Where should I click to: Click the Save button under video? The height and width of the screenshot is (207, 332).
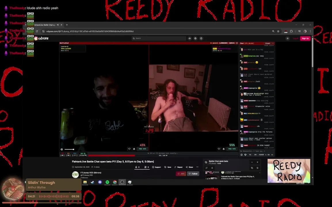pyautogui.click(x=168, y=167)
